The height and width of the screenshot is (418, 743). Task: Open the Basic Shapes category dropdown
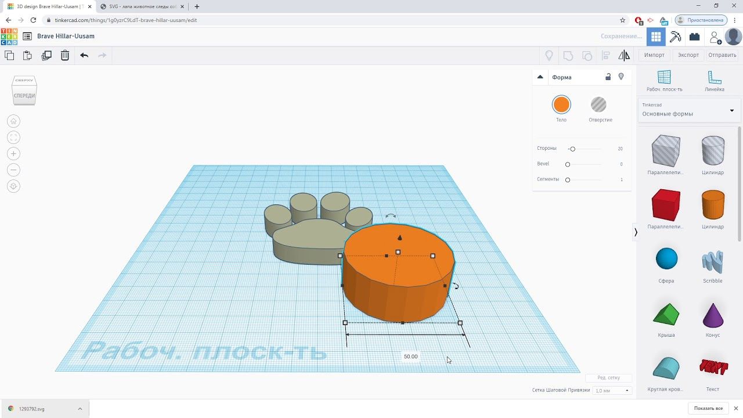coord(688,110)
